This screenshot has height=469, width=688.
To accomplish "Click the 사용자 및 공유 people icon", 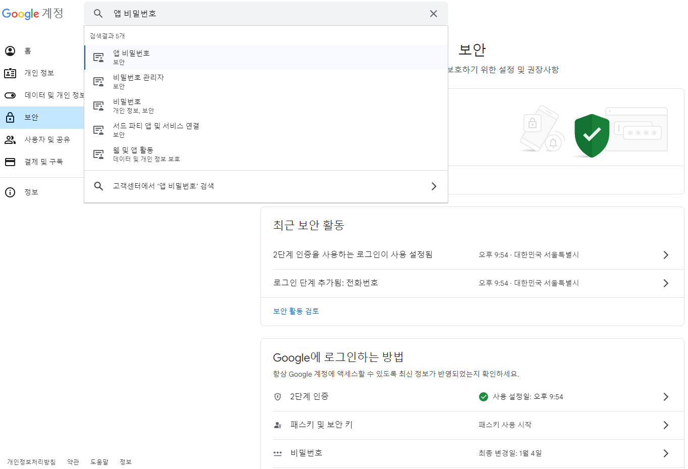I will 10,140.
